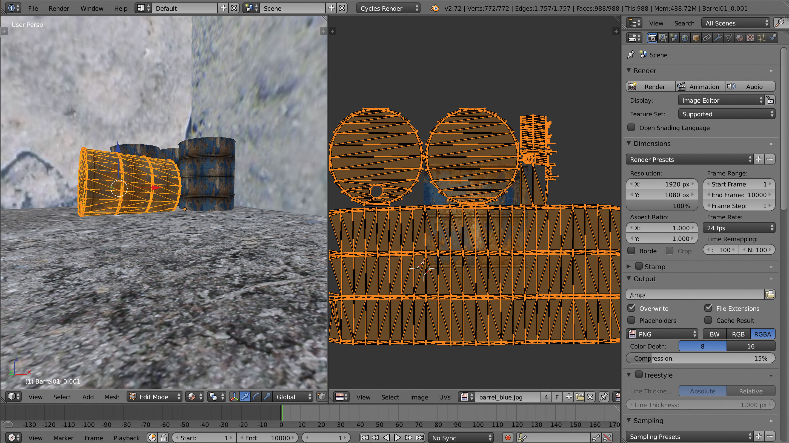The width and height of the screenshot is (789, 443).
Task: Open the top Render menu
Action: click(x=59, y=8)
